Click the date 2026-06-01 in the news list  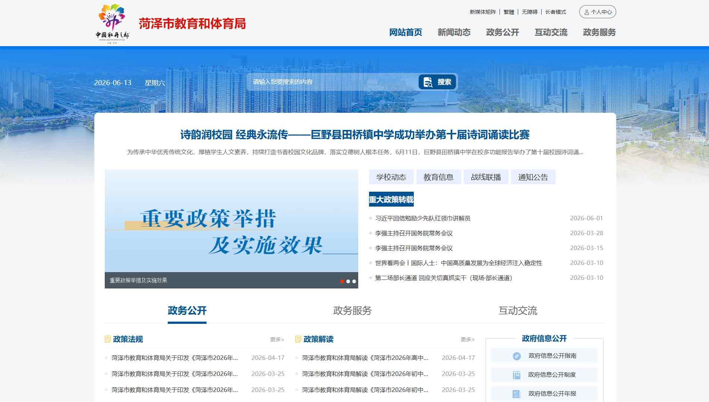586,218
